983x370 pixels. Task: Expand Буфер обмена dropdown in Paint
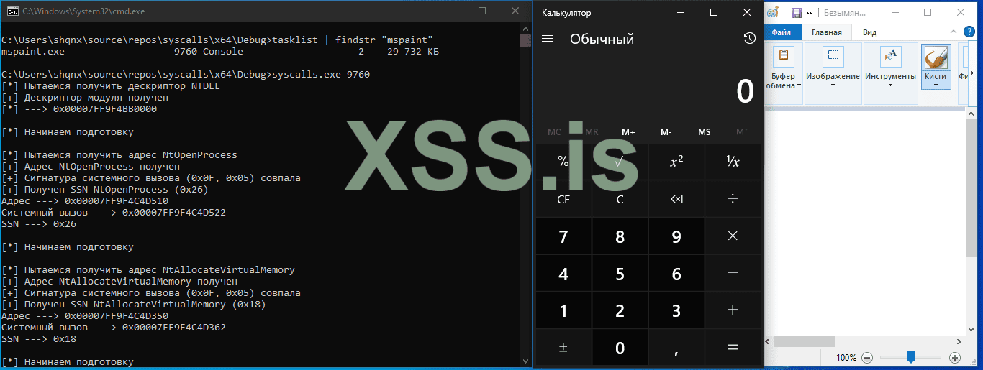tap(799, 85)
